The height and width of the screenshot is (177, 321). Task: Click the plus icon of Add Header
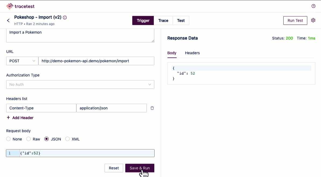(x=8, y=118)
